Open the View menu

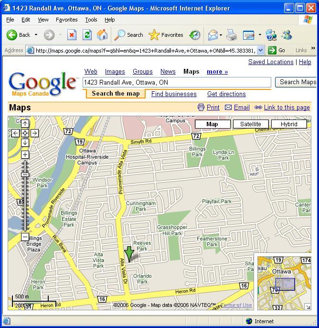43,20
